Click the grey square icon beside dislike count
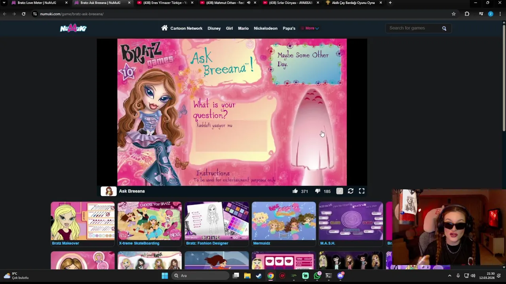 point(340,191)
